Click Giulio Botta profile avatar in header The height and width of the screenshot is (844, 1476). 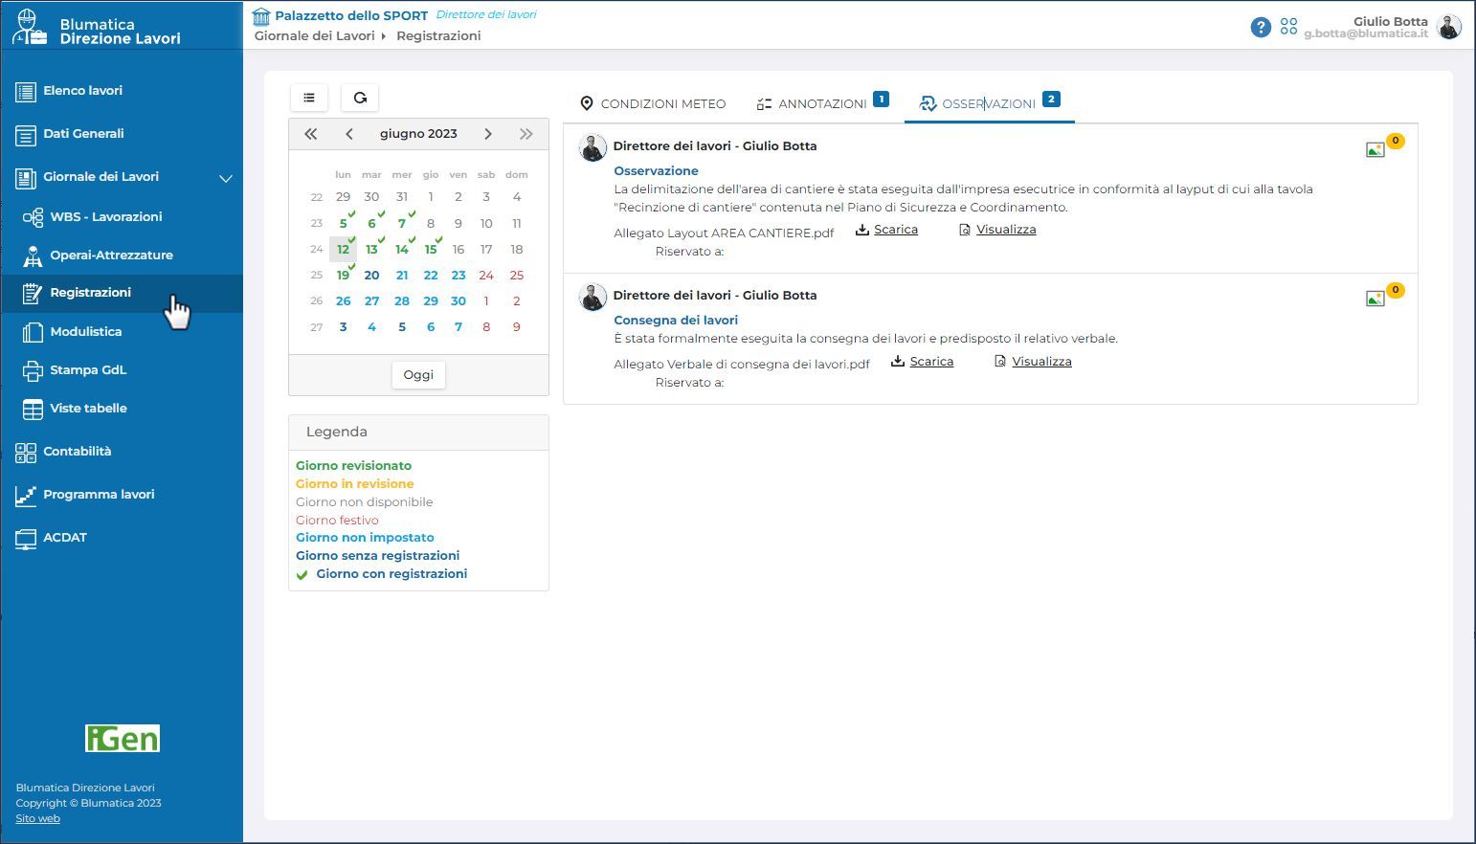[1449, 28]
